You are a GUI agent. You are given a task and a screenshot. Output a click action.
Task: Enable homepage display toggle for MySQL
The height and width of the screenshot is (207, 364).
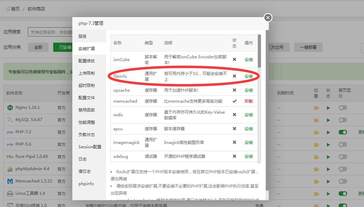point(343,120)
